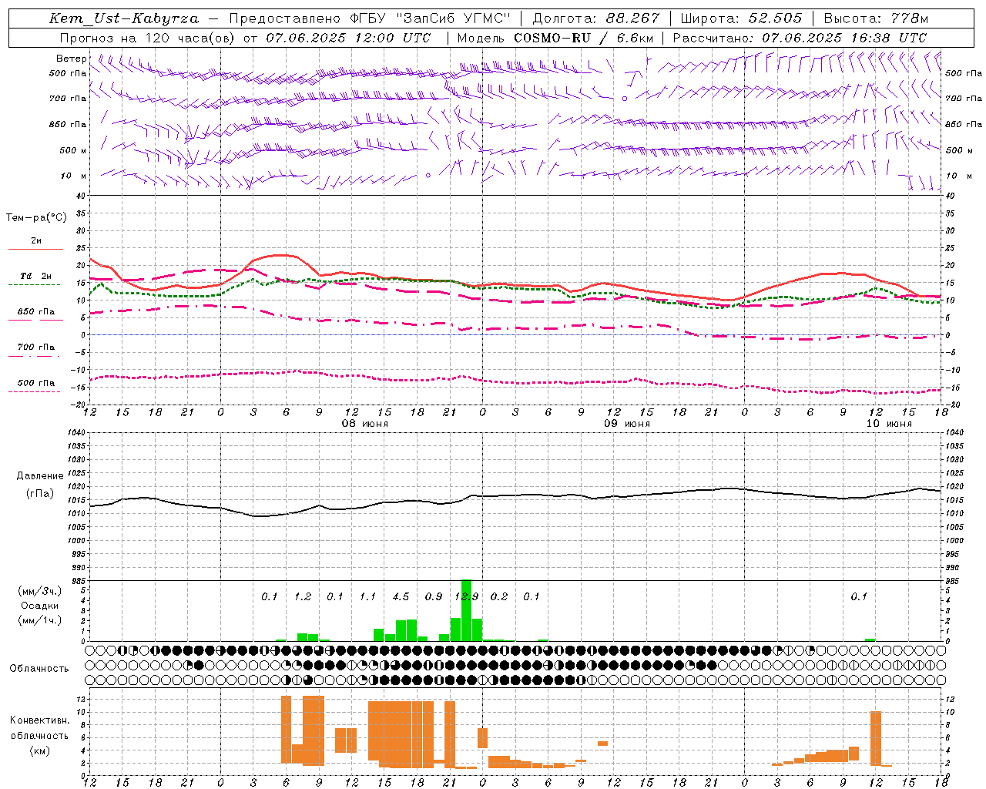Click the 1.2 precipitation total value
The image size is (986, 789).
coord(303,596)
